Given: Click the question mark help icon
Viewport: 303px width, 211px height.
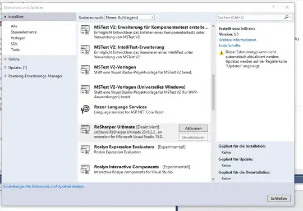Looking at the screenshot, I should 273,7.
